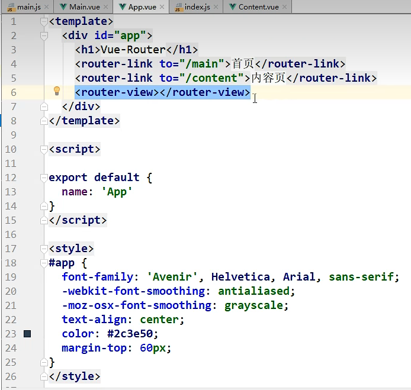Click the Vue icon on the Main.vue tab
The height and width of the screenshot is (390, 411).
click(63, 7)
